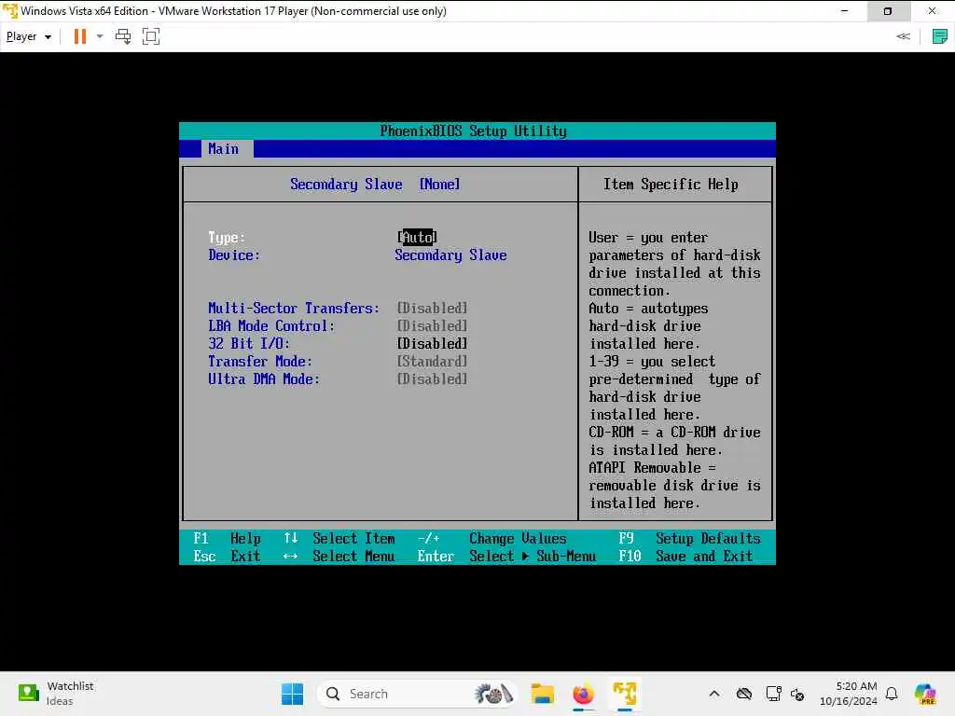Click the Multi-Sector Transfers Disabled value
Screen dimensions: 955x716
pyautogui.click(x=433, y=308)
